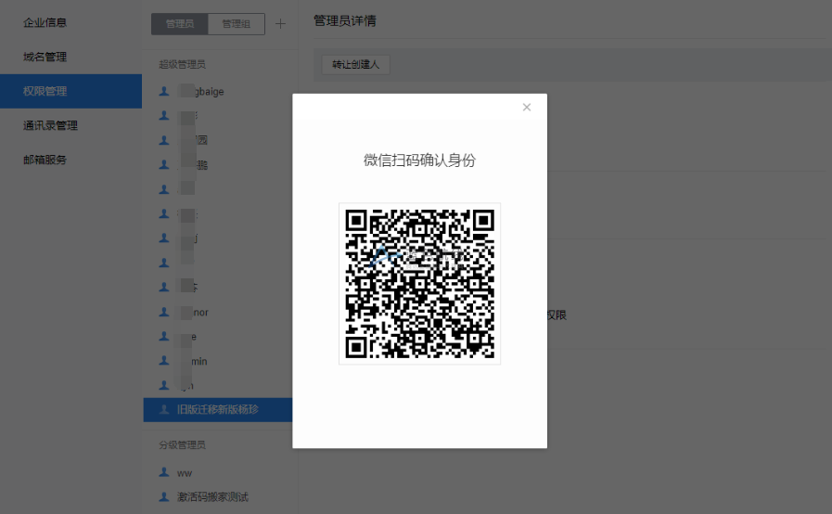Screen dimensions: 832x514
Task: Click the 超级管理员 section header
Action: tap(182, 64)
